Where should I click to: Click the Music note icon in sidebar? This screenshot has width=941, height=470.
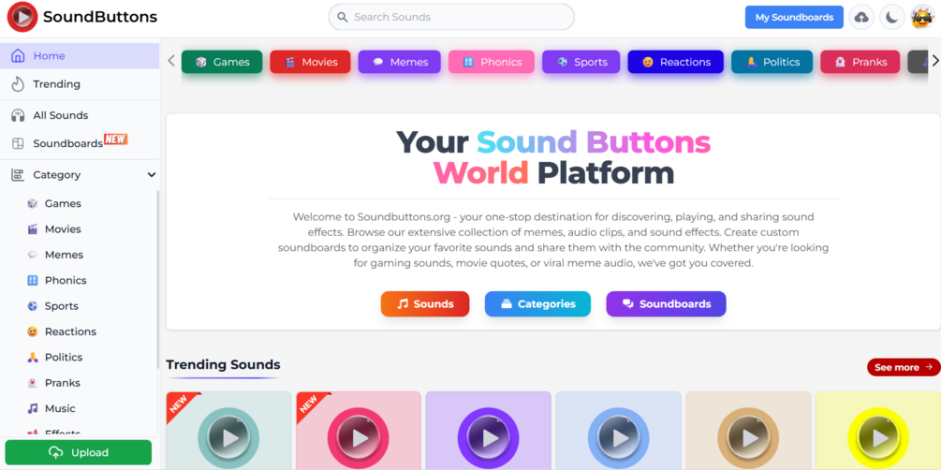pyautogui.click(x=33, y=409)
